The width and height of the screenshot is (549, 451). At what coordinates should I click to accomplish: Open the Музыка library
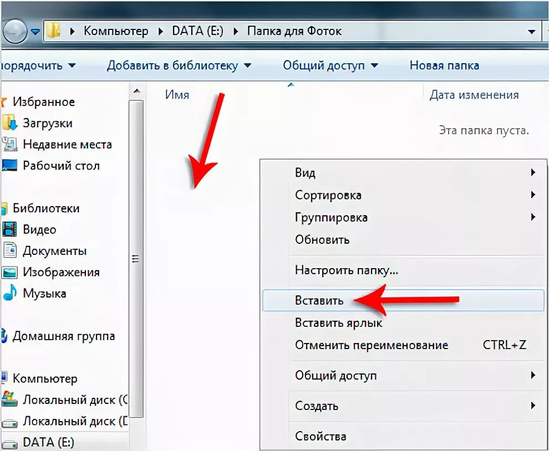[44, 293]
